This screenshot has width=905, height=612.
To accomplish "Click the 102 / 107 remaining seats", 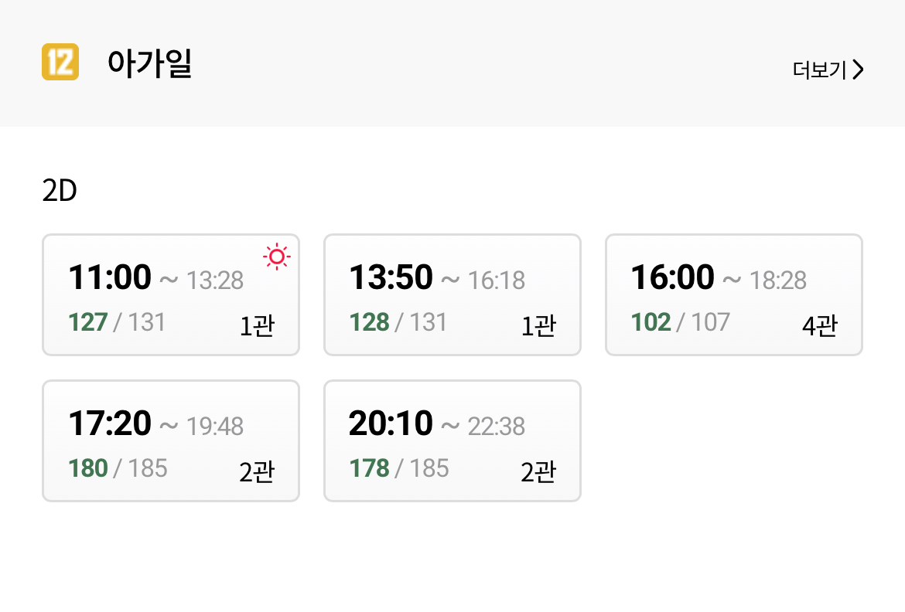I will [680, 322].
